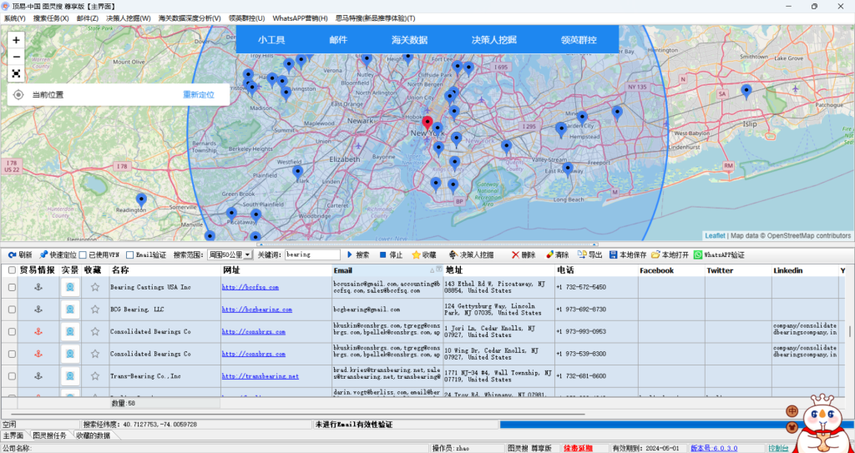The height and width of the screenshot is (453, 855).
Task: Click the map zoom out minus button
Action: [16, 57]
